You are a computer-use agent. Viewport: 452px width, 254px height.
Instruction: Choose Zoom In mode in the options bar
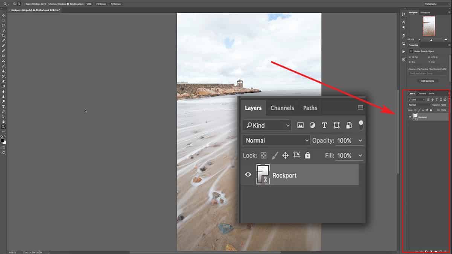[x=14, y=4]
